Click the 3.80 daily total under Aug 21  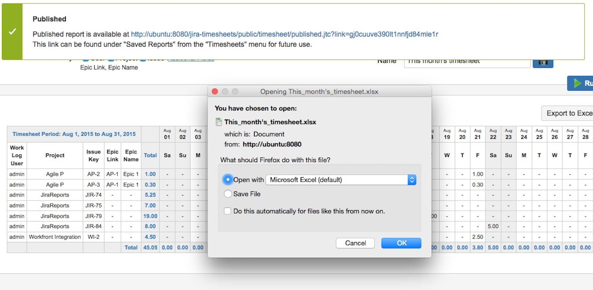478,247
